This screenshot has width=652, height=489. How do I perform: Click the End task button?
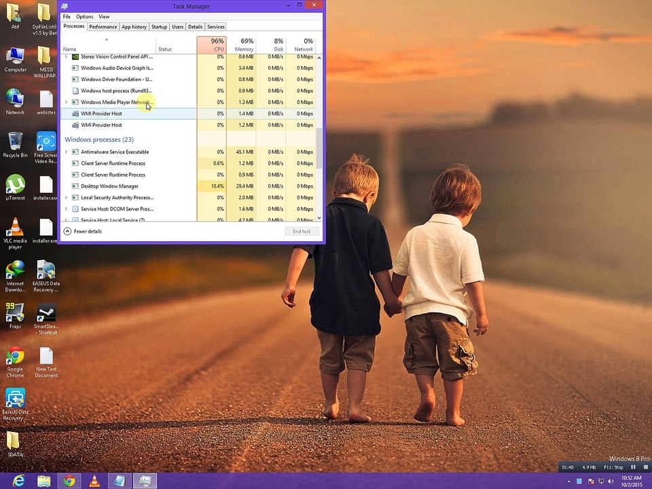coord(302,231)
